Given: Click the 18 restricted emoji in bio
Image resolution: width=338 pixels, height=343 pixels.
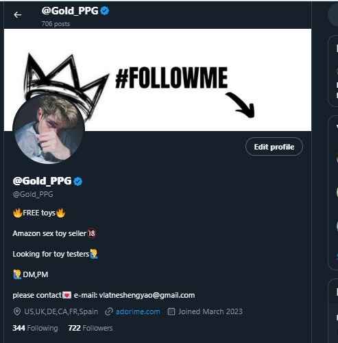Looking at the screenshot, I should 92,233.
